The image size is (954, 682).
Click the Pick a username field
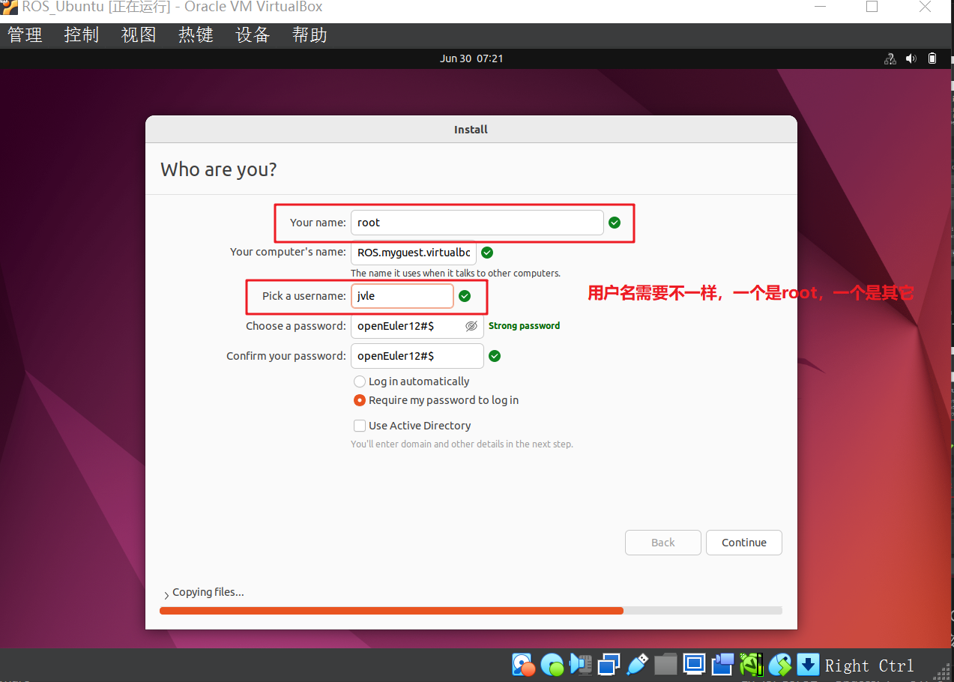402,296
